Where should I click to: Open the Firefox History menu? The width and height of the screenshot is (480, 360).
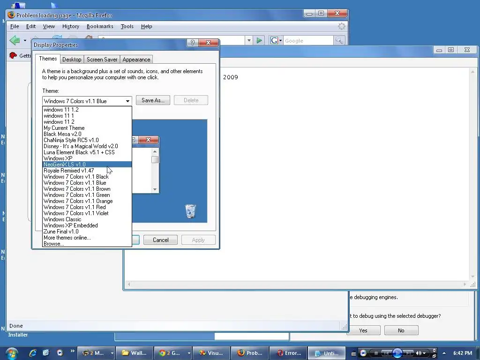(x=71, y=26)
